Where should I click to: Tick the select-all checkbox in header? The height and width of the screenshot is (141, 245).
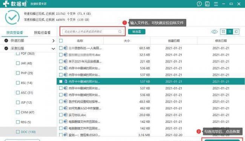pos(61,41)
